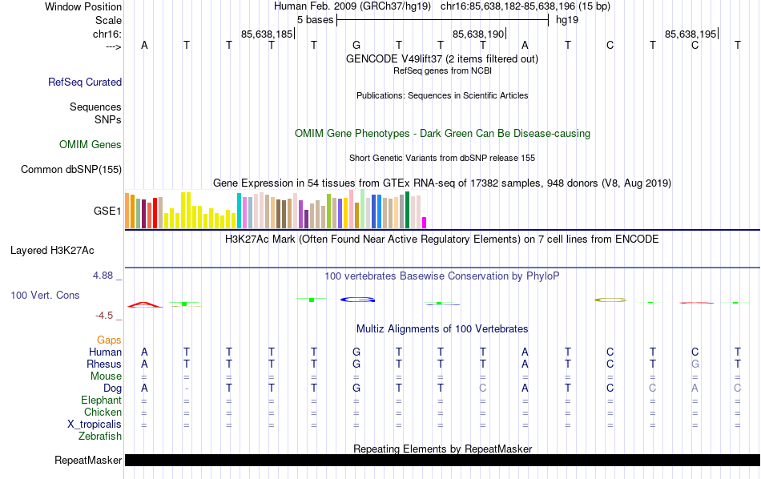
Task: Click the Short Genetic Variants dbSNP title
Action: (442, 159)
